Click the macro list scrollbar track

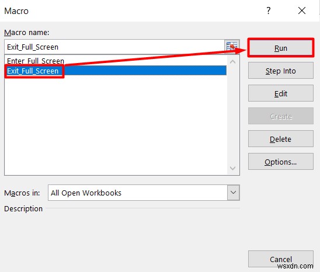[x=232, y=114]
